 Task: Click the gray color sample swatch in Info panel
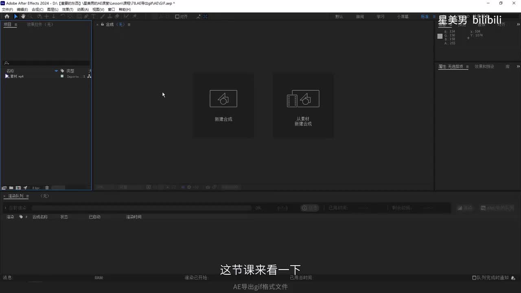pyautogui.click(x=440, y=36)
